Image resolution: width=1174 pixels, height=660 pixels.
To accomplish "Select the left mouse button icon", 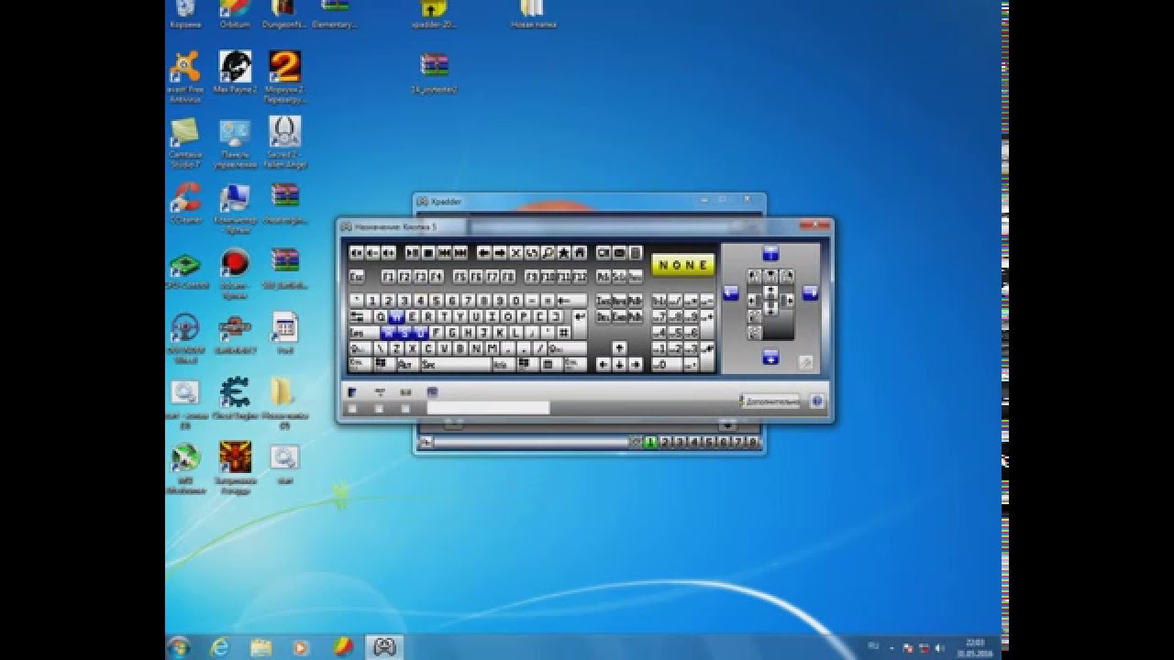I will 754,276.
